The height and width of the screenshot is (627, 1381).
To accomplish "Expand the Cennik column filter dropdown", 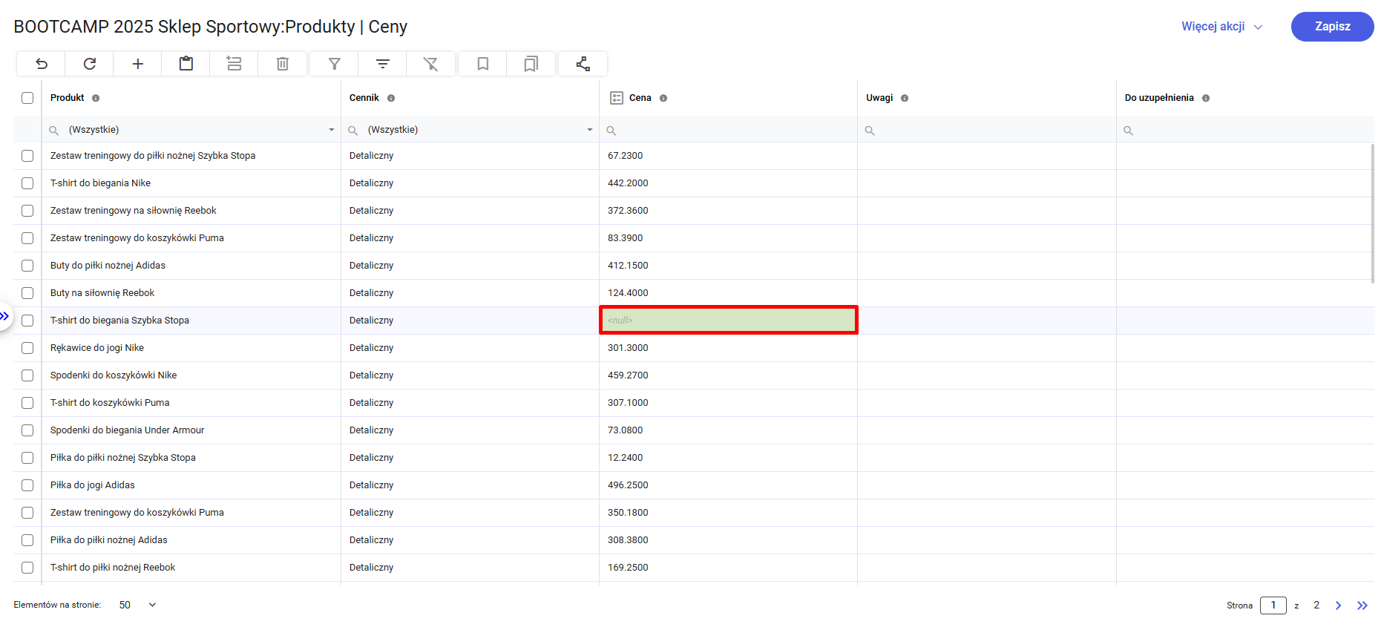I will pos(589,130).
